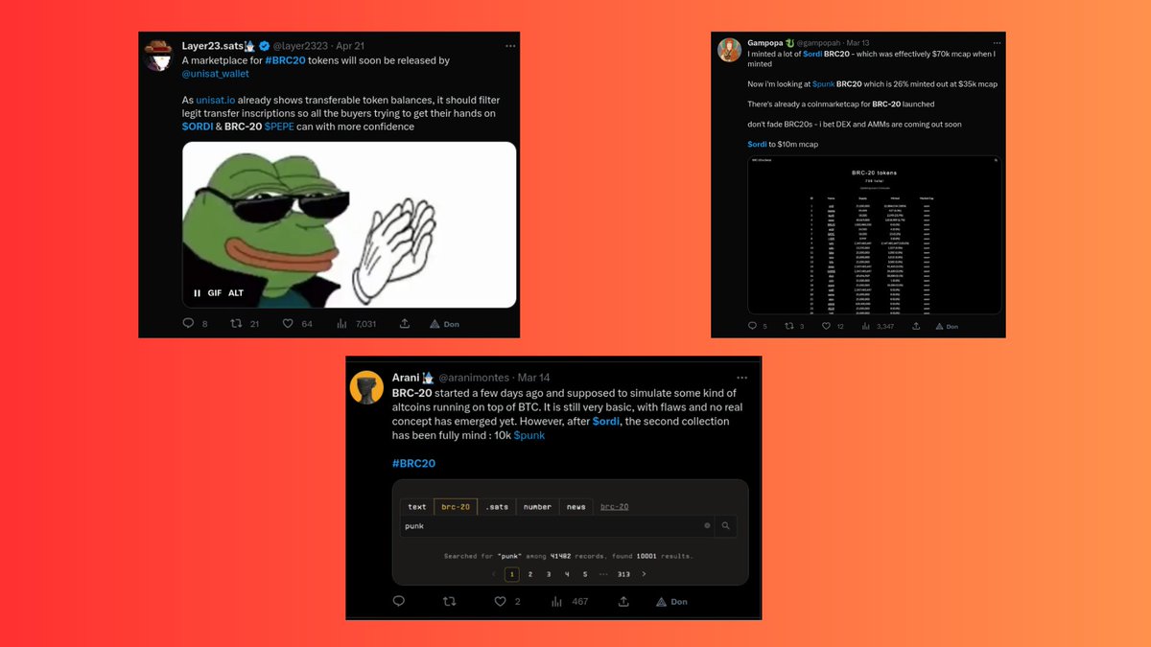Go to next results page arrow
Screen dimensions: 1151x647
[644, 574]
